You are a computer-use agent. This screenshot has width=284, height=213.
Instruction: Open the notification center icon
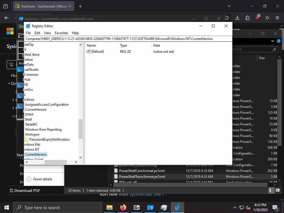[x=275, y=208]
